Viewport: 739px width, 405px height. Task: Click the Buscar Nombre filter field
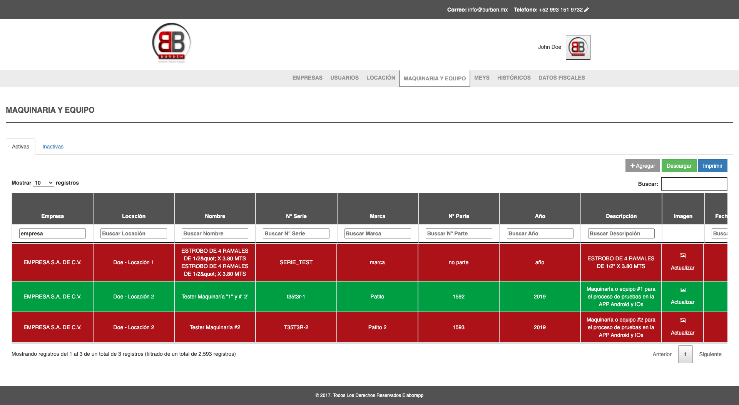215,233
